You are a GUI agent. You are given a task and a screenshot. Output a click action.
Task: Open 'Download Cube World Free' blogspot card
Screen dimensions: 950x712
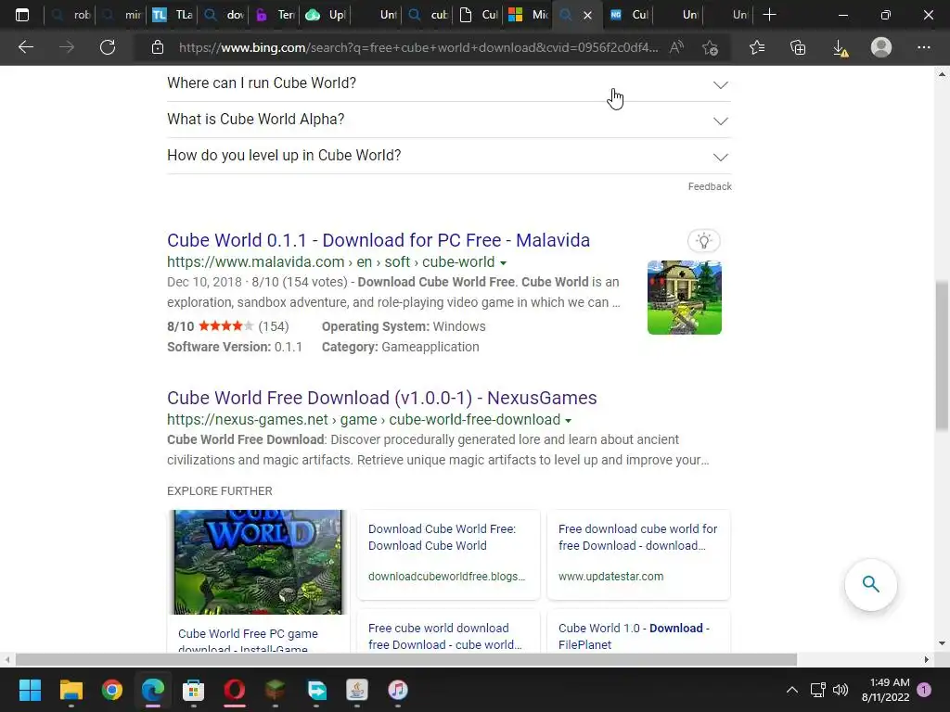pyautogui.click(x=448, y=554)
